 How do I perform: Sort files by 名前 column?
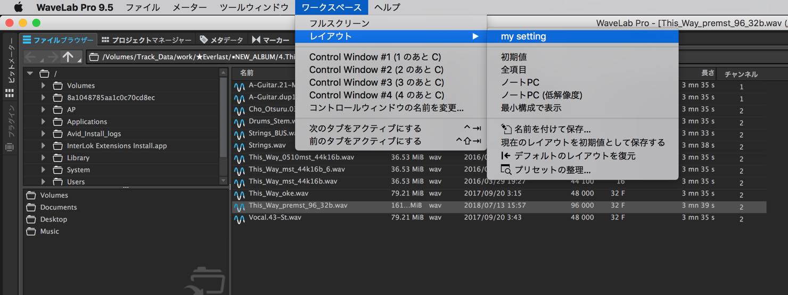247,73
